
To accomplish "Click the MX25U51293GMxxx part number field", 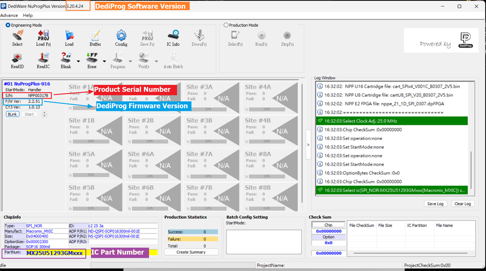I will coord(54,253).
